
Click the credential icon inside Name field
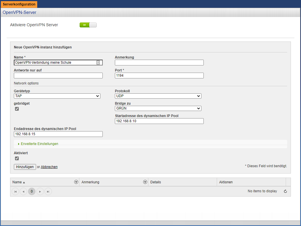[x=98, y=63]
